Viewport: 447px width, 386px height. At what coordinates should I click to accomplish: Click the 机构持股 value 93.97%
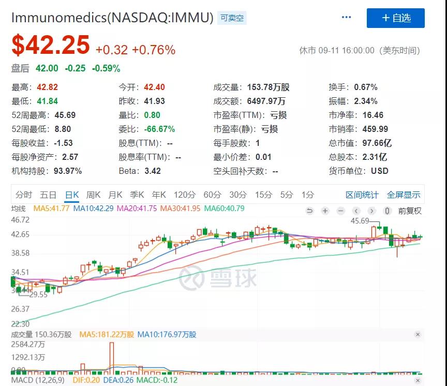[68, 171]
